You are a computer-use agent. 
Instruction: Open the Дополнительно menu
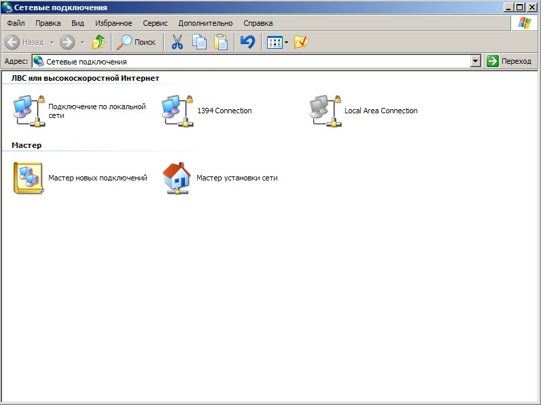point(205,23)
